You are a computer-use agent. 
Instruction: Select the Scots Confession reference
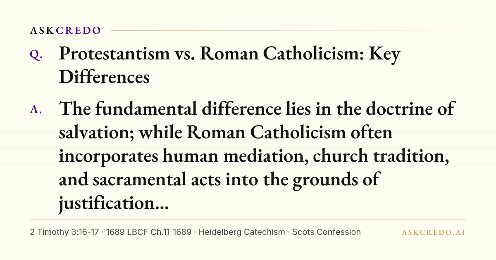[327, 232]
